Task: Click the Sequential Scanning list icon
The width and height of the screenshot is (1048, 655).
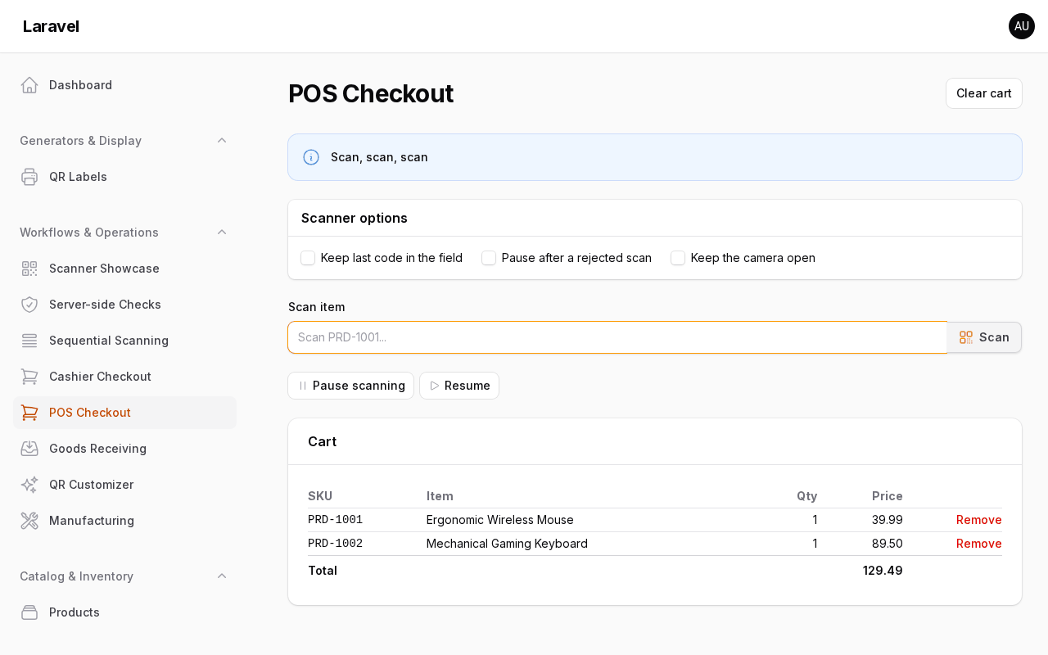Action: [29, 341]
